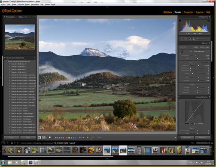Go to previous photo arrow
Image resolution: width=216 pixels, height=167 pixels.
[x=80, y=138]
